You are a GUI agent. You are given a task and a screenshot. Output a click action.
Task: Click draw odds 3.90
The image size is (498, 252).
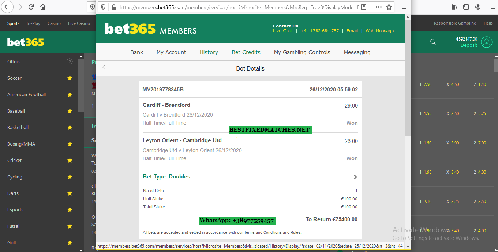pyautogui.click(x=455, y=143)
